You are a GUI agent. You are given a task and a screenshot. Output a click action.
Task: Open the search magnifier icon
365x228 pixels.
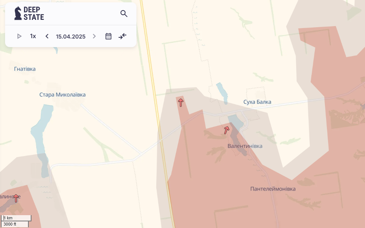[124, 14]
